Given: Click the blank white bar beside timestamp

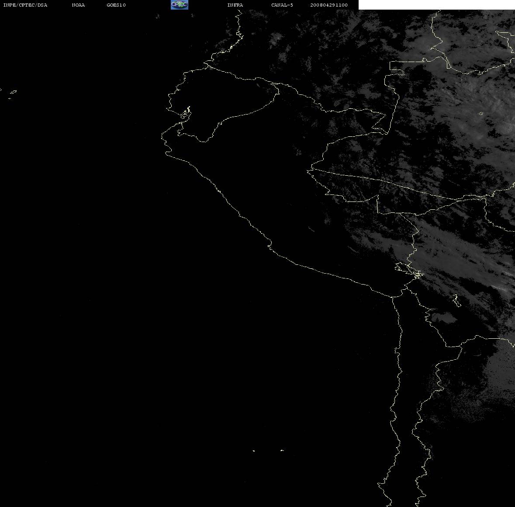Looking at the screenshot, I should click(436, 5).
